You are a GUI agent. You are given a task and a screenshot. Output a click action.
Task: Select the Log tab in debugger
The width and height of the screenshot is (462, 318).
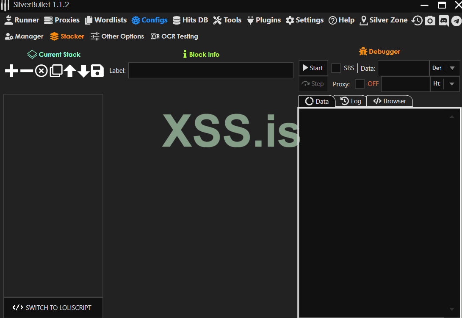click(351, 101)
